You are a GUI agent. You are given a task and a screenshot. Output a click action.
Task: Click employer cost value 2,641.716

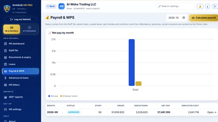pos(193,112)
